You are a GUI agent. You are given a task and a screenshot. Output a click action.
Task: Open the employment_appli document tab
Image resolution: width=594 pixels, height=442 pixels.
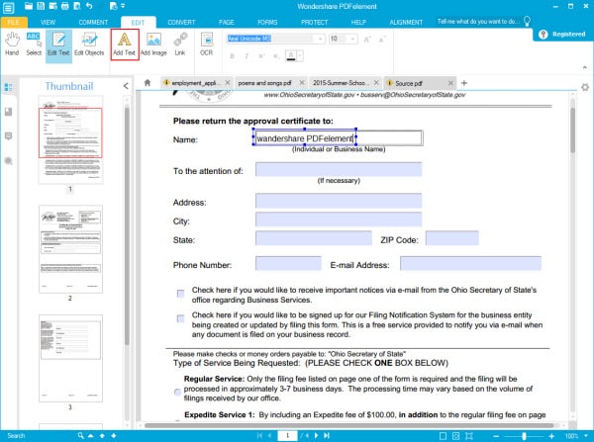196,83
